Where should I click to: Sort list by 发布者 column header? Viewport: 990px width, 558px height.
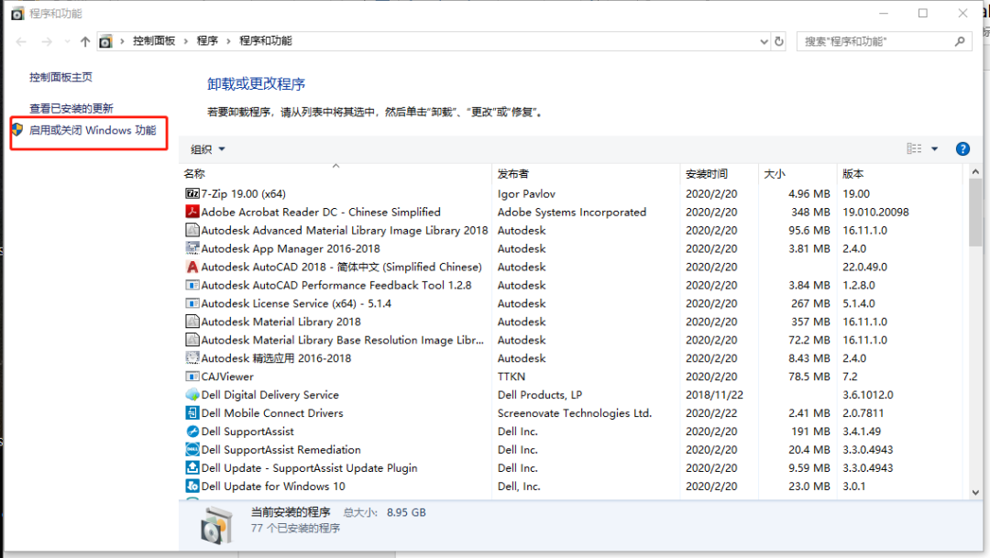(x=586, y=173)
